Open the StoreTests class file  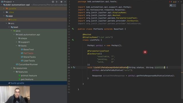29,57
